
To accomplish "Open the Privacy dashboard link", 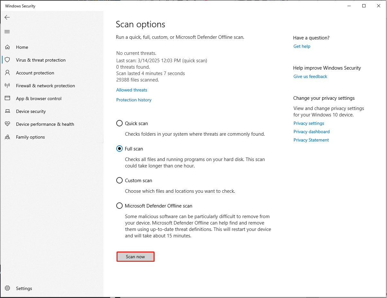I will click(312, 132).
